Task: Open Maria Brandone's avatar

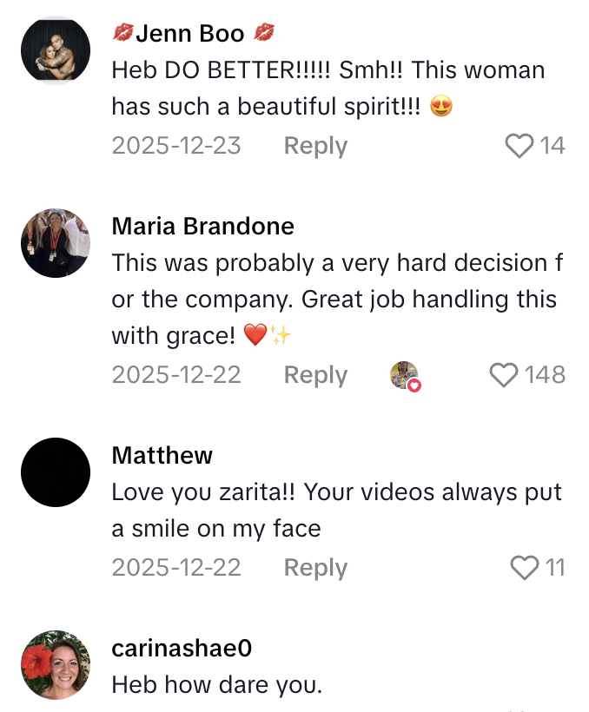Action: click(56, 243)
